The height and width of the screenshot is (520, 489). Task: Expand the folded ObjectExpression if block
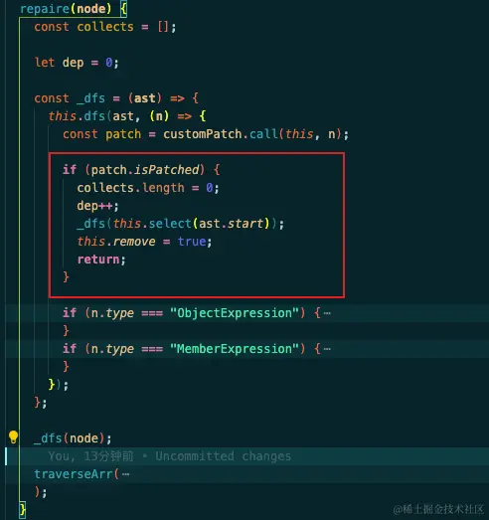[327, 313]
